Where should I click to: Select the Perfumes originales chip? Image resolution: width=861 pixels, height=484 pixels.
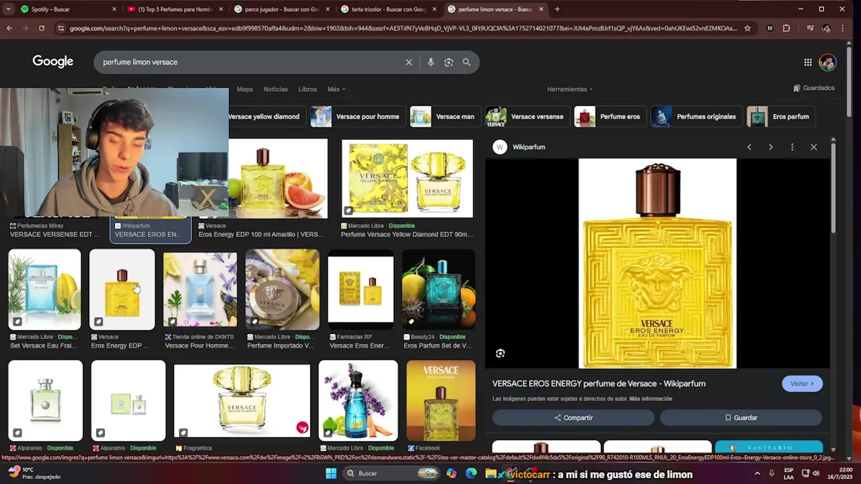pyautogui.click(x=696, y=117)
